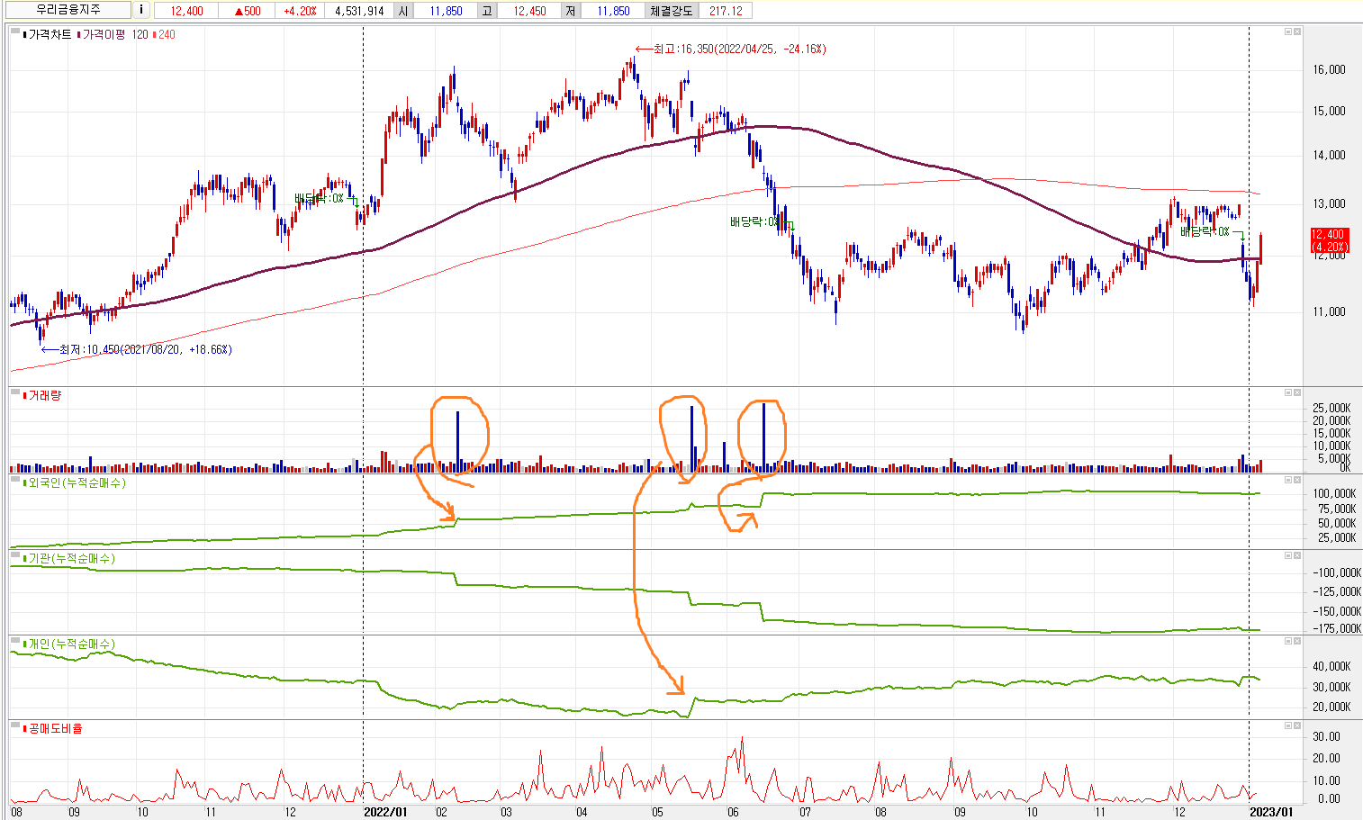Click the 100,000K foreign net-buy axis label
This screenshot has width=1363, height=820.
pos(1334,493)
